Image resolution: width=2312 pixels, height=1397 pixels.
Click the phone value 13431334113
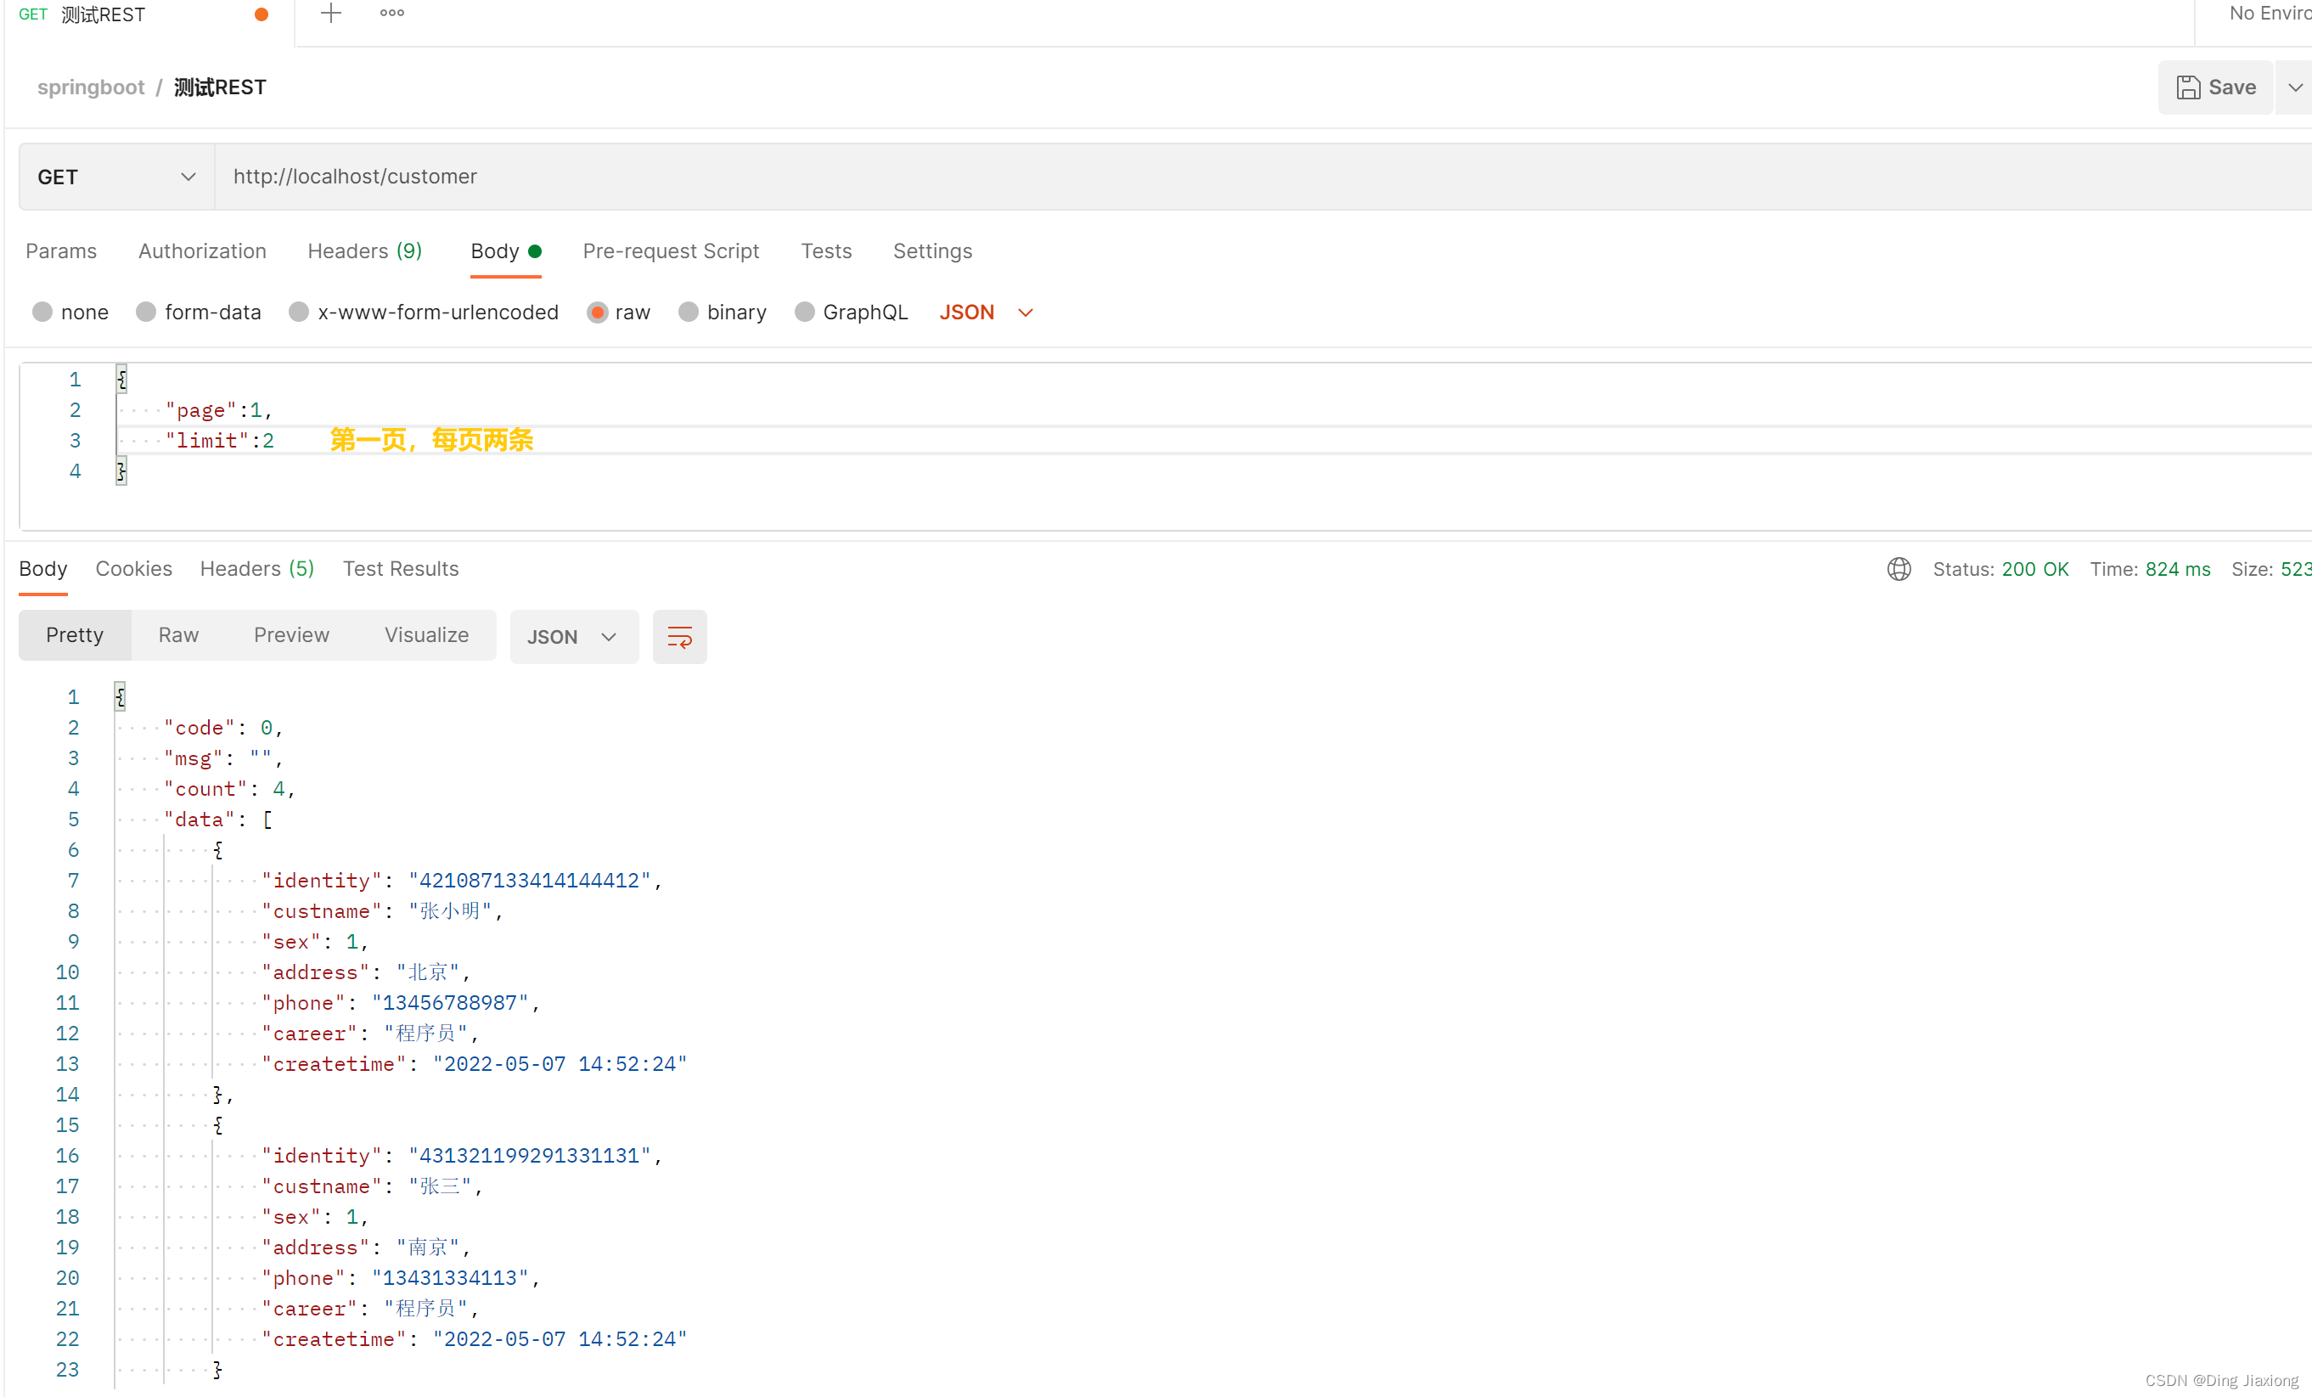(449, 1278)
